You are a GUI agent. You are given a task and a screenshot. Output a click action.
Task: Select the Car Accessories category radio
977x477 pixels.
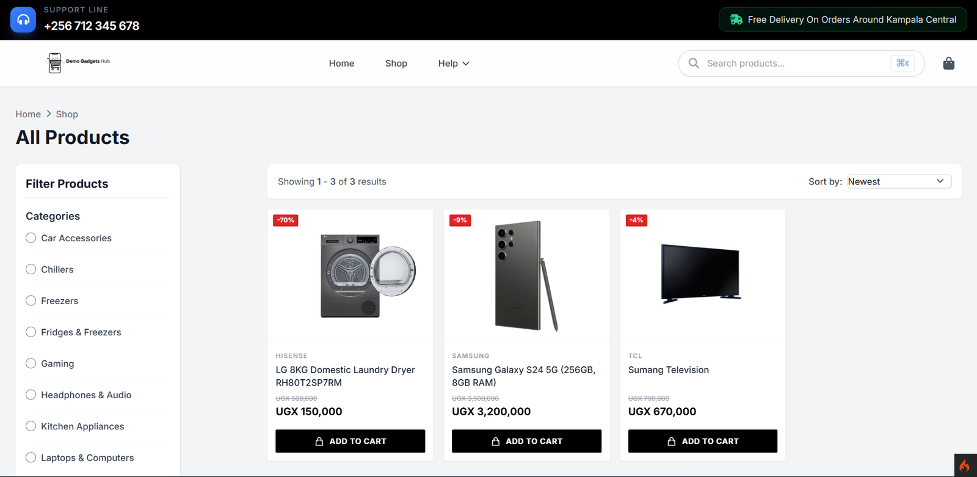coord(31,238)
